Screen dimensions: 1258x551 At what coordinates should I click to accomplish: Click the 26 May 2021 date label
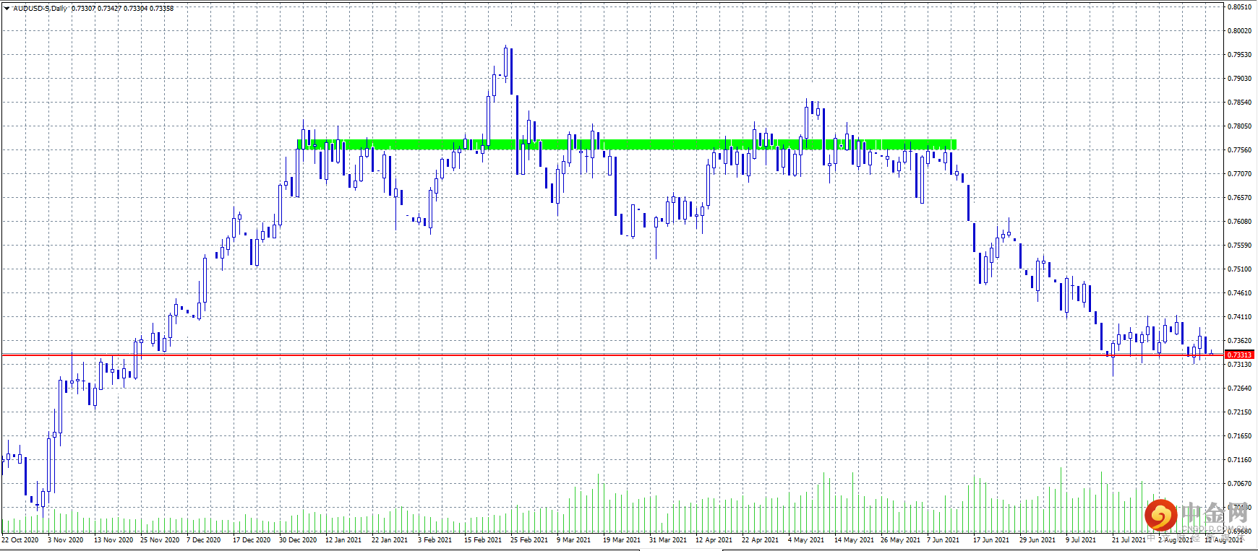(901, 540)
